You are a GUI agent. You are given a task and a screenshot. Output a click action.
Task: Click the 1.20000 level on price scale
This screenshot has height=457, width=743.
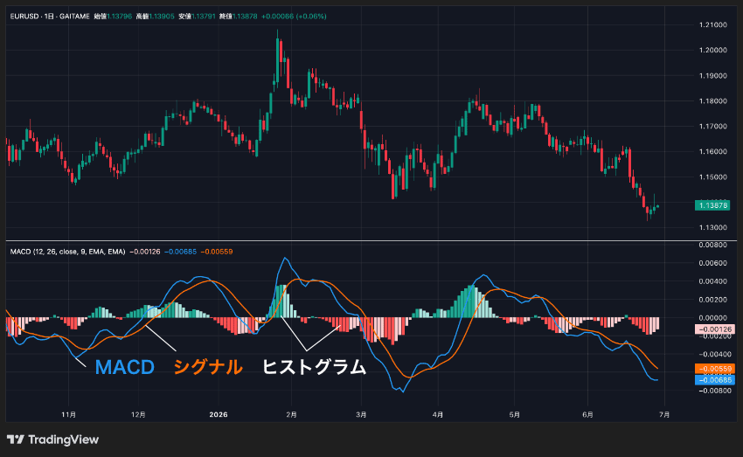click(x=713, y=50)
